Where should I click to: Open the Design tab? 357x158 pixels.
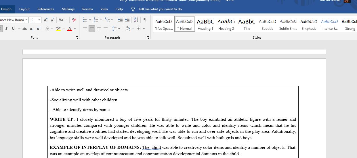click(6, 9)
